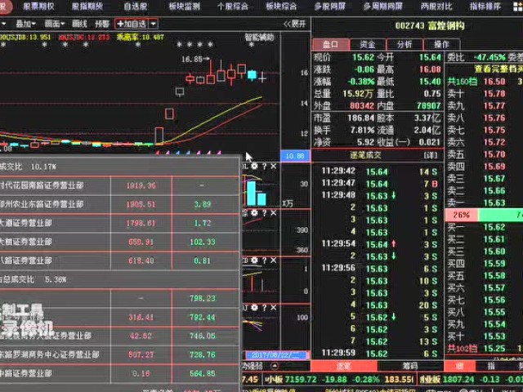Open settings gear of the 30 X万 volume sub-chart
This screenshot has width=523, height=392.
pos(254,166)
